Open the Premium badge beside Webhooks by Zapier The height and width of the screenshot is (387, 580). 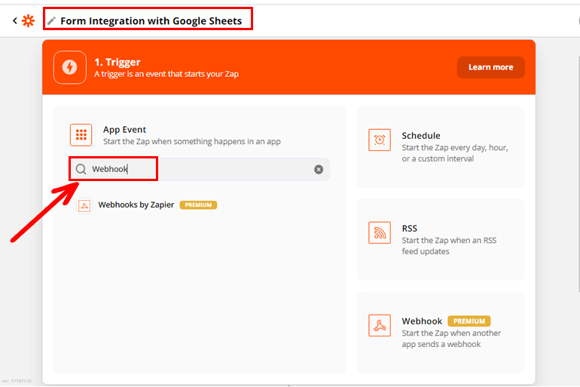click(198, 204)
